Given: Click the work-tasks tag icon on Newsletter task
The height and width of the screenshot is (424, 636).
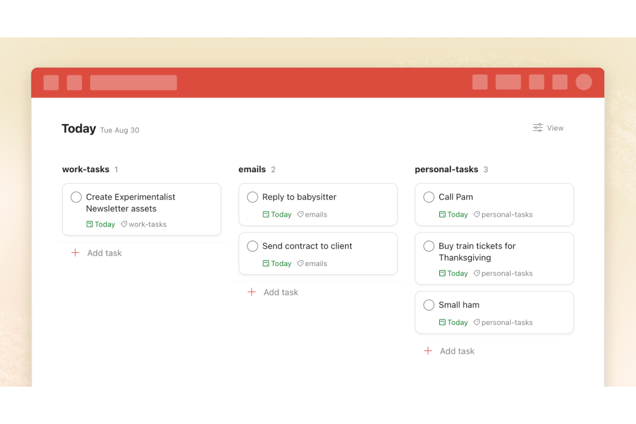Looking at the screenshot, I should (124, 224).
